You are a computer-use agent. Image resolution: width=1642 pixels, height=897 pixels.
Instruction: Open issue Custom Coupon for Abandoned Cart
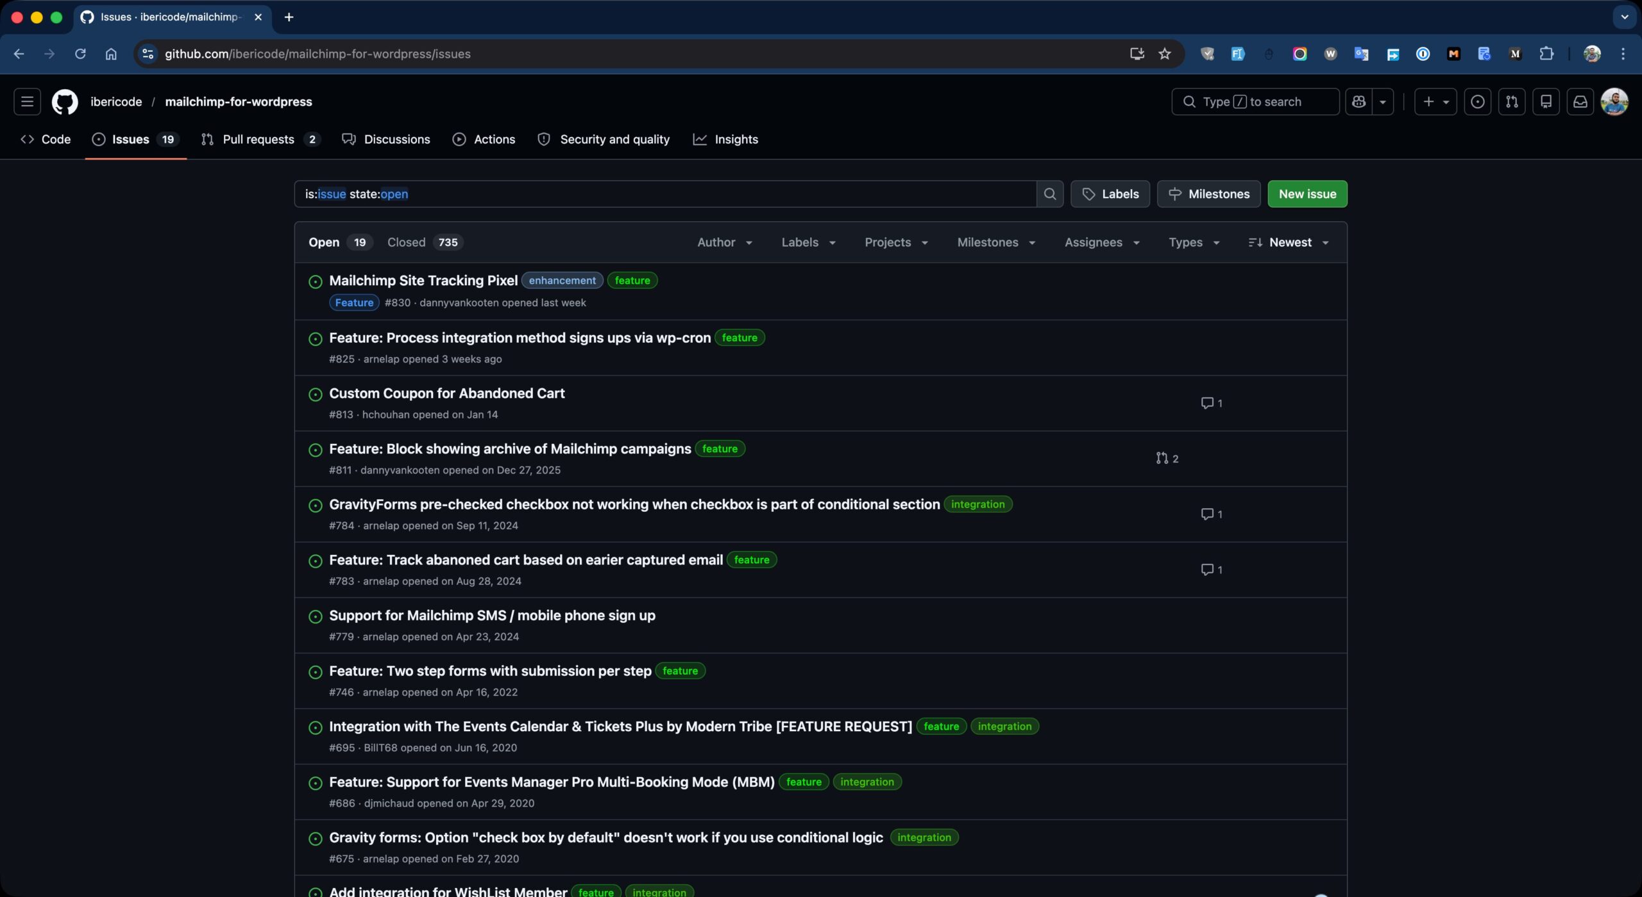coord(446,393)
